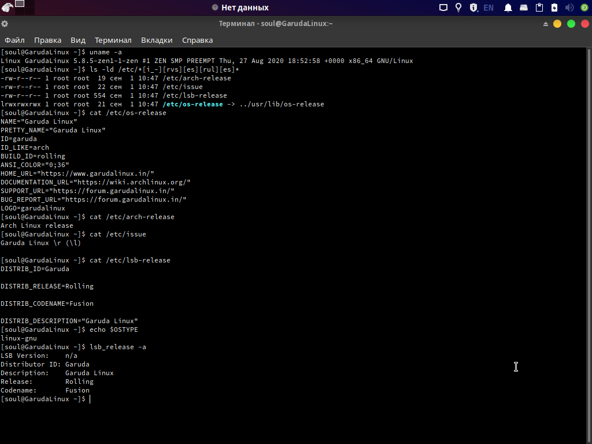Click the BUG_REPORT_URL forum line

point(94,199)
